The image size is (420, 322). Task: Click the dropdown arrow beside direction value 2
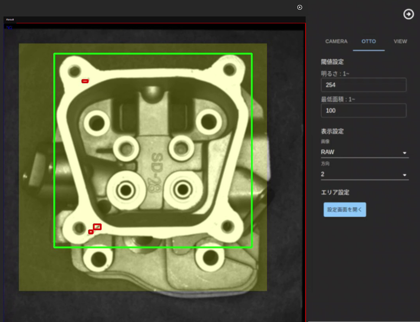(405, 175)
